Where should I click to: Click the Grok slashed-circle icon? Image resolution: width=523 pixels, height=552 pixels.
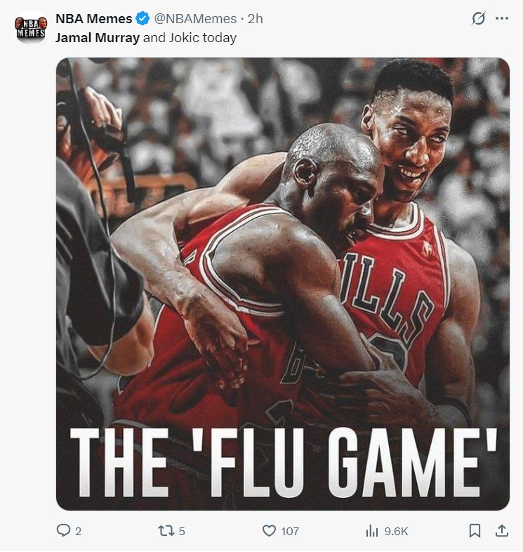pyautogui.click(x=478, y=18)
